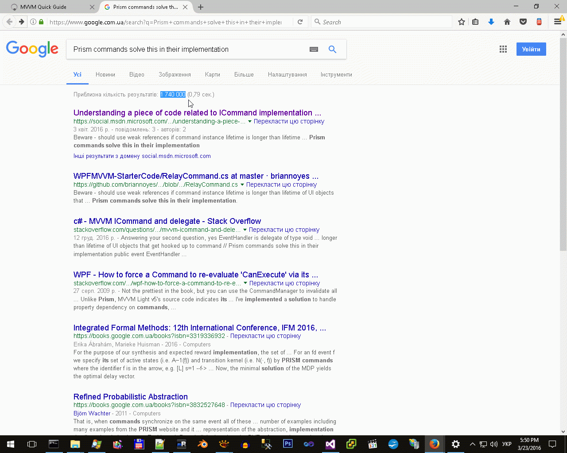Open Google's on-screen keyboard
The width and height of the screenshot is (567, 453).
point(314,50)
